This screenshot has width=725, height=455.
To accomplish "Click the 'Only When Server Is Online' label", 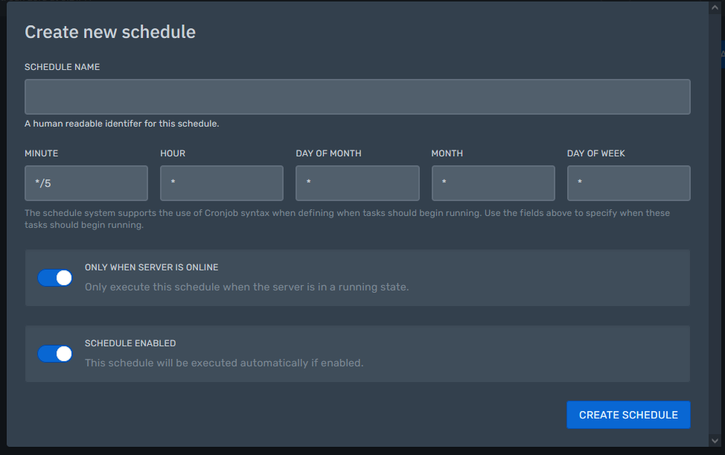I will pyautogui.click(x=151, y=267).
